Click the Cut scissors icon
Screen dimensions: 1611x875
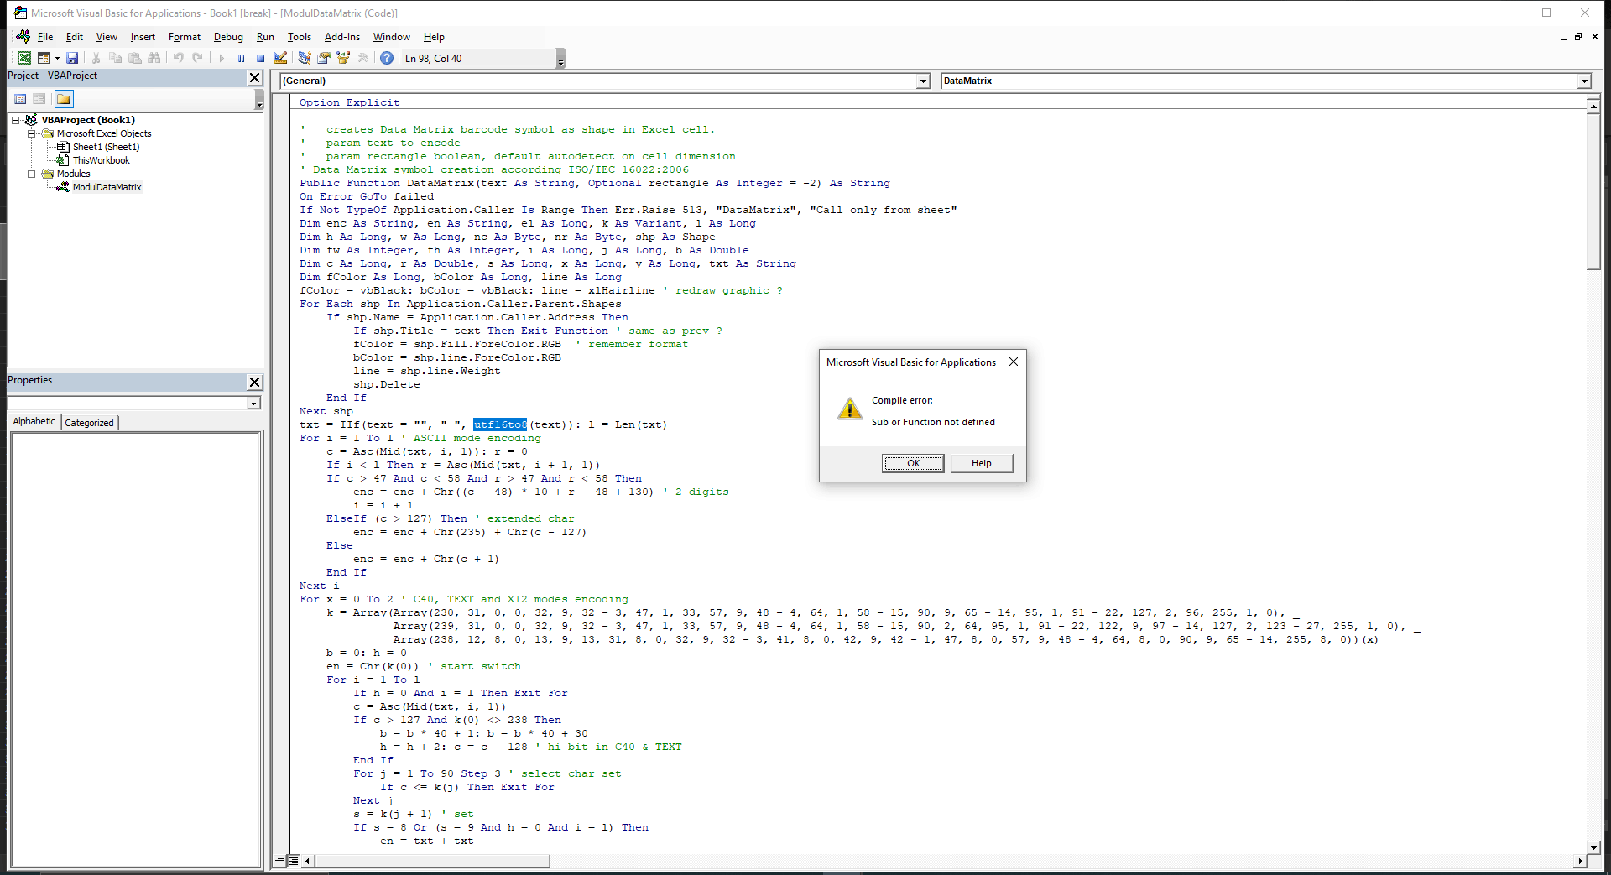pos(96,58)
